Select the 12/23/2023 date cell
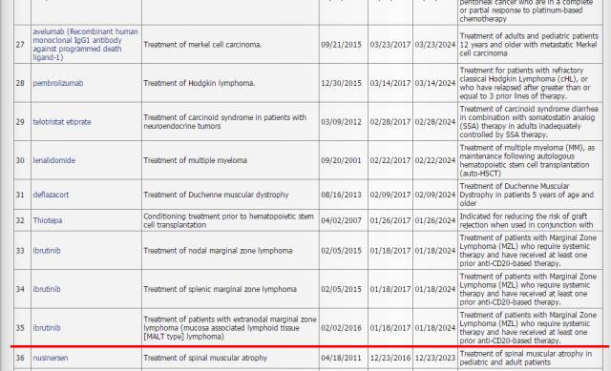 click(x=435, y=358)
